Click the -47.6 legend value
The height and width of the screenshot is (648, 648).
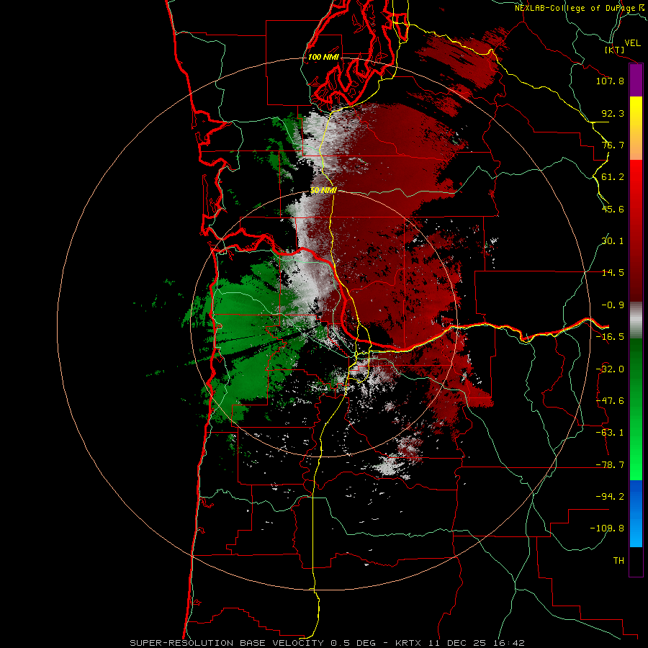[610, 401]
